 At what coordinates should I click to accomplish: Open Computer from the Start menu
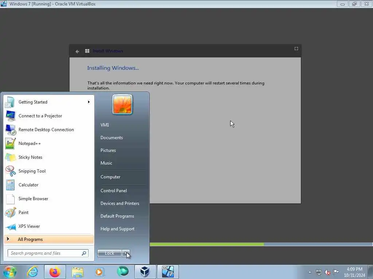point(110,177)
